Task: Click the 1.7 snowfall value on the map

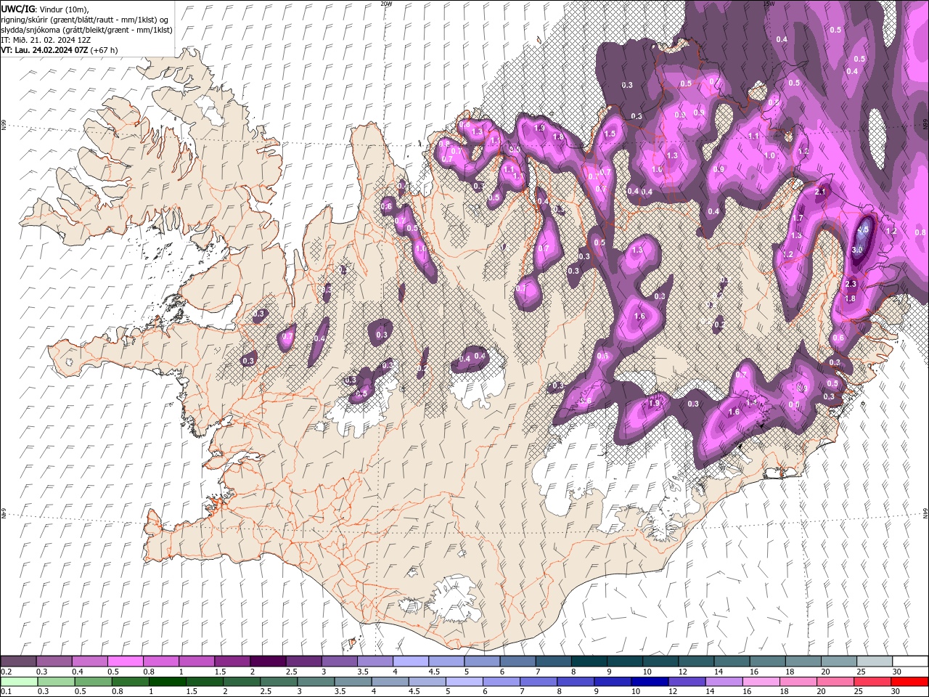Action: (798, 219)
